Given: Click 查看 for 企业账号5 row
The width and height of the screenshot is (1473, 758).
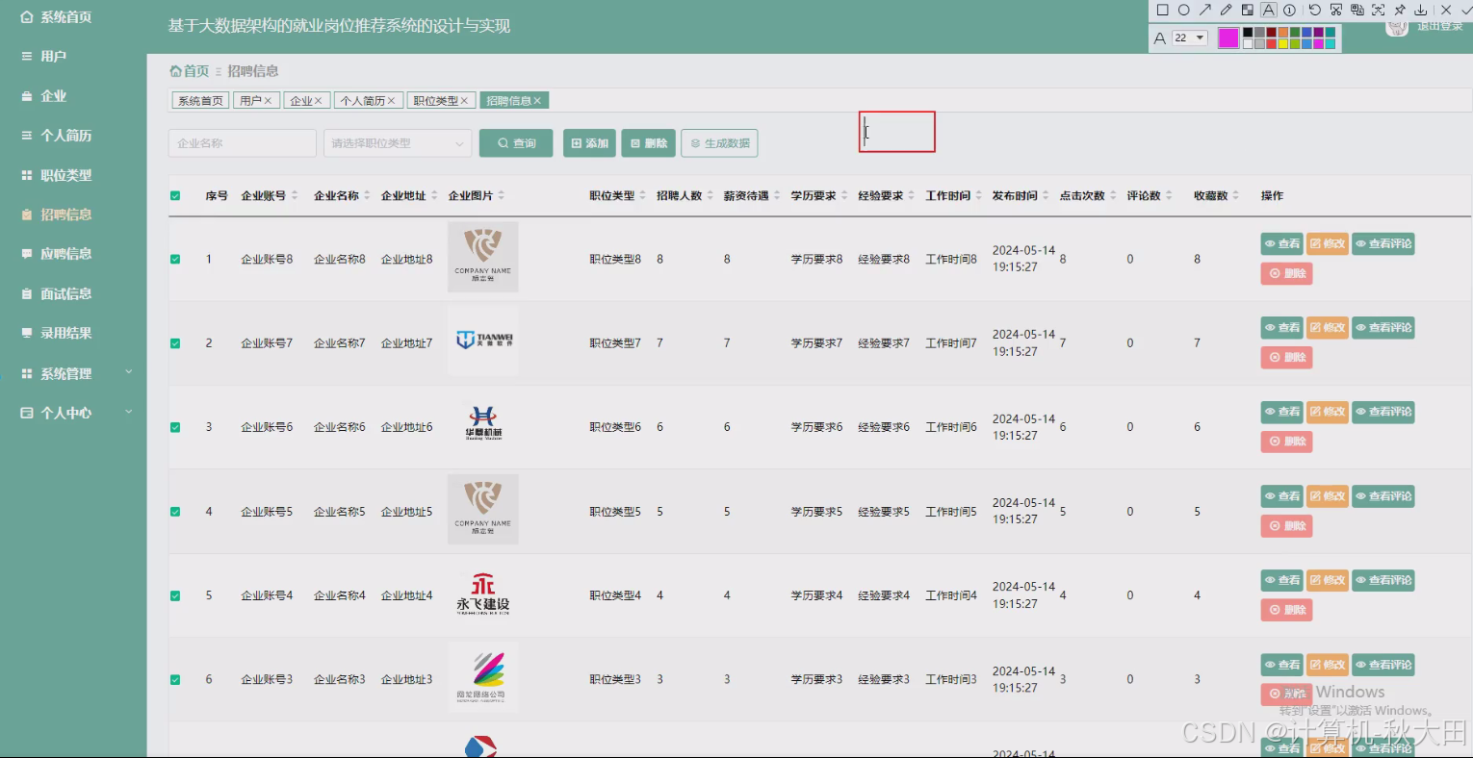Looking at the screenshot, I should tap(1282, 496).
